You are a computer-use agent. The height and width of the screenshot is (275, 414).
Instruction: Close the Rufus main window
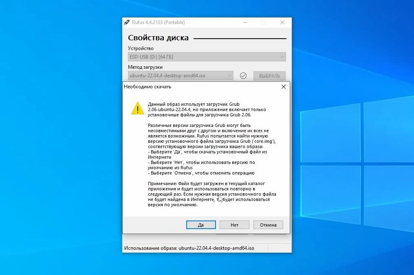click(x=282, y=22)
